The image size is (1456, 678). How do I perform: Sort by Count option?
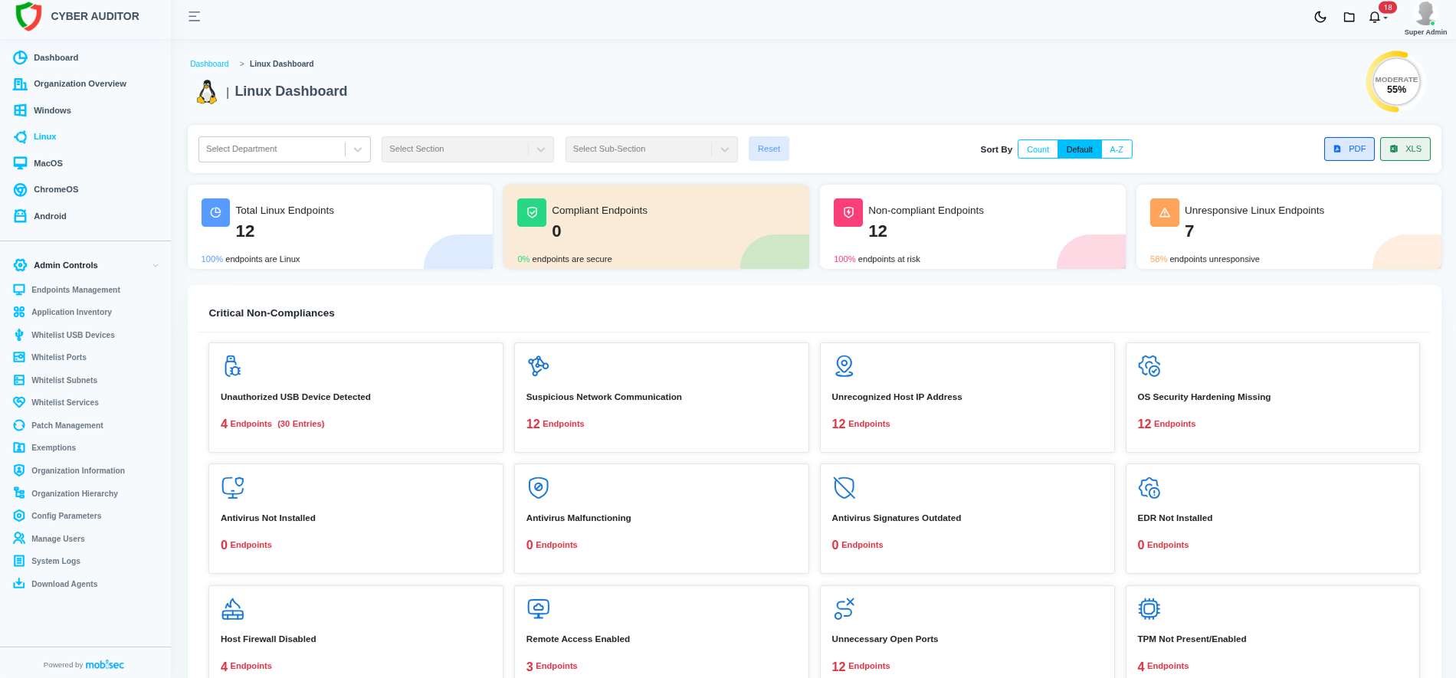[x=1038, y=149]
